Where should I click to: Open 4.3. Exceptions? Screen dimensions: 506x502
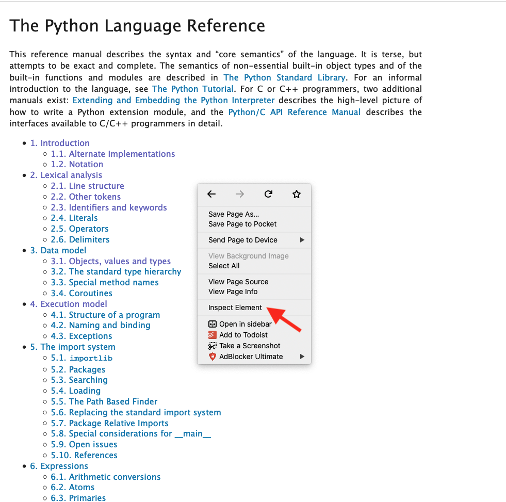(81, 336)
